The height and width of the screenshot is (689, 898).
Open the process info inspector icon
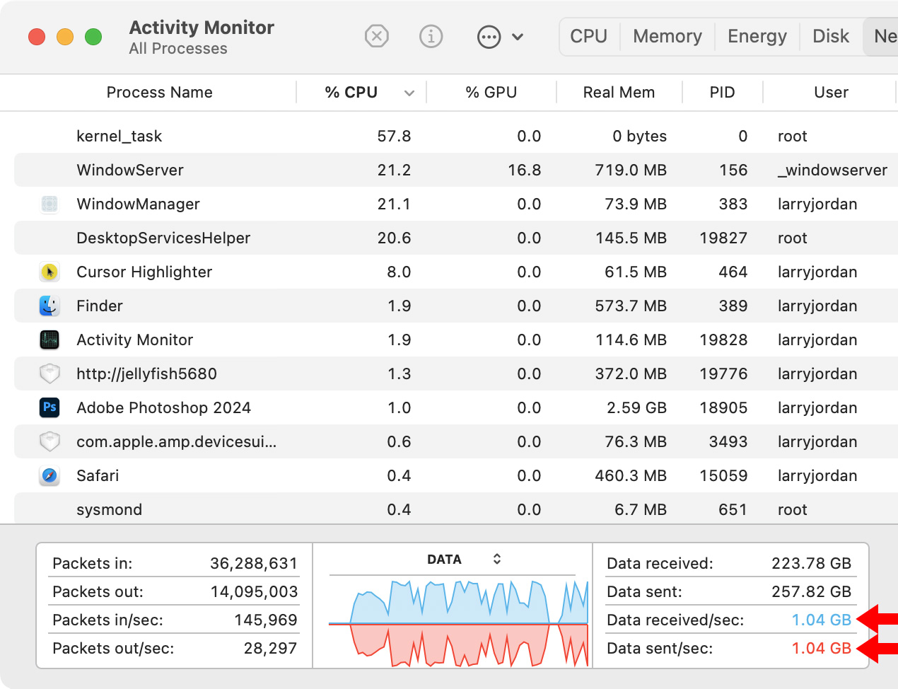point(431,36)
